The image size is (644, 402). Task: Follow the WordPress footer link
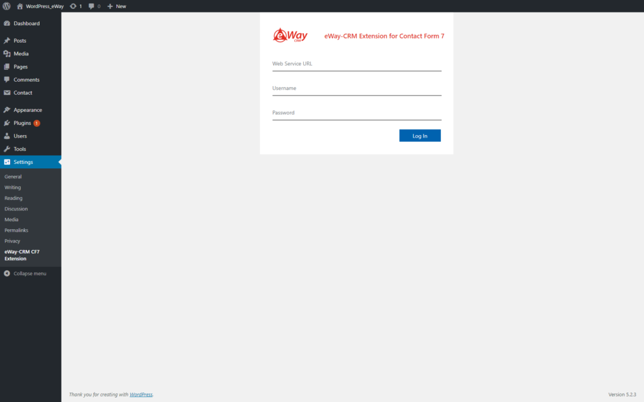[141, 394]
